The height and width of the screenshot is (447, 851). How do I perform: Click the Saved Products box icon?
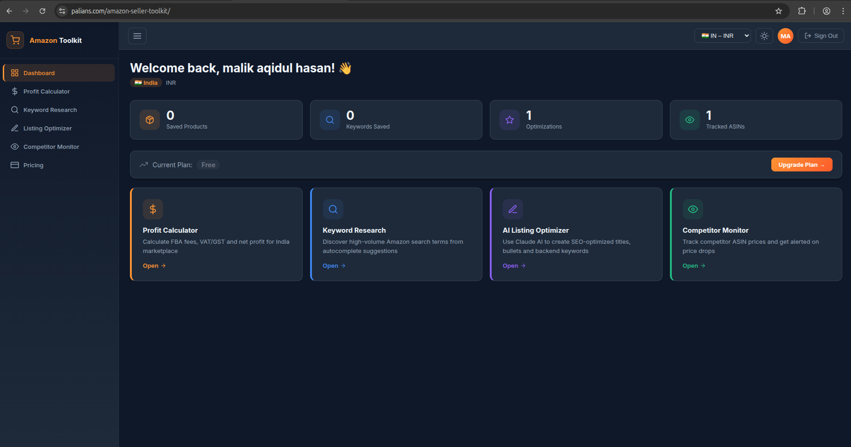tap(150, 120)
